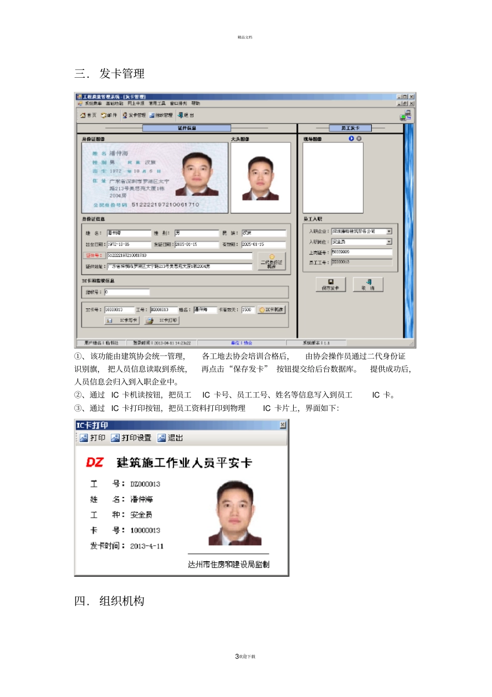
Task: Click the 证件号 ID number field
Action: coord(179,255)
